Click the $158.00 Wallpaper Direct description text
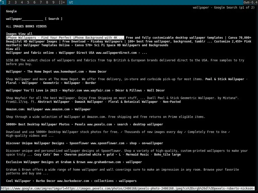Viewport: 258px width, 193px height. 125,62
